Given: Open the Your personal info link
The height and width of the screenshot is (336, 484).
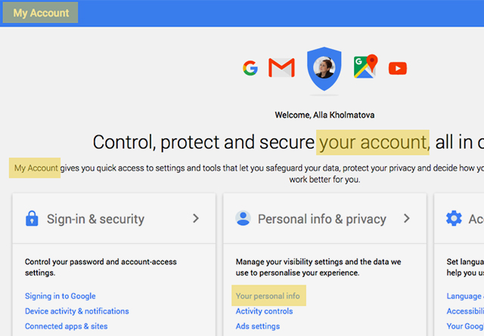Looking at the screenshot, I should (268, 296).
